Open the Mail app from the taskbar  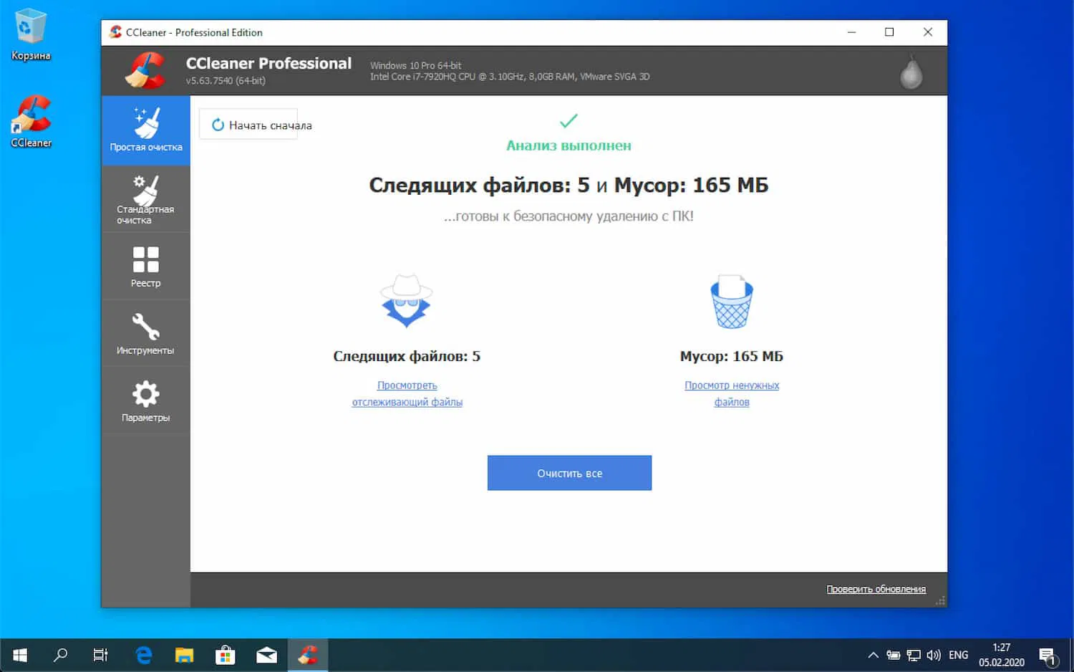pos(266,654)
